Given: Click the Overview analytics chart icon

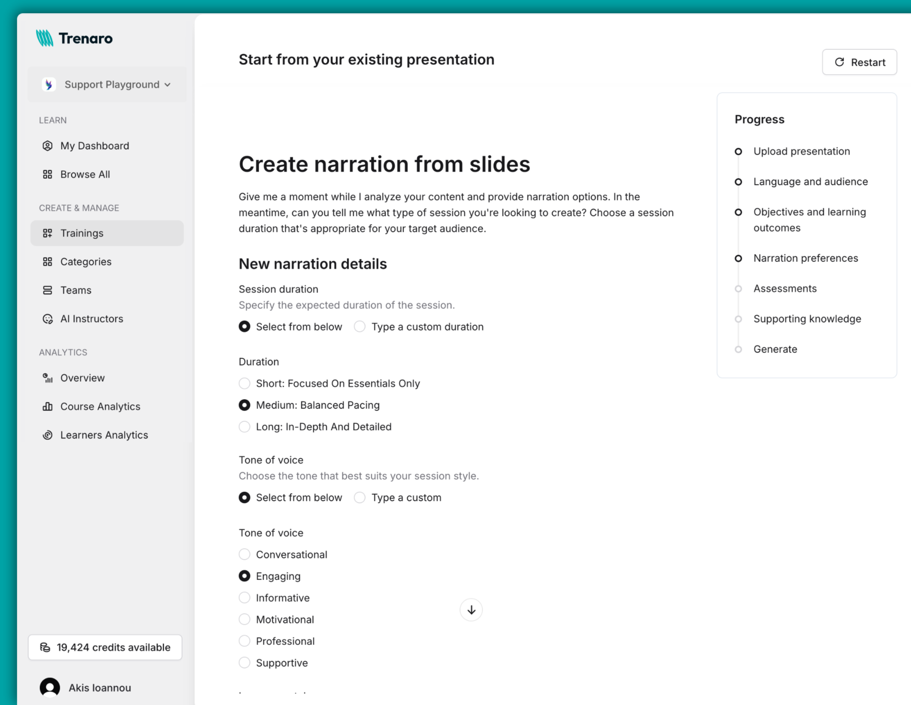Looking at the screenshot, I should 47,378.
